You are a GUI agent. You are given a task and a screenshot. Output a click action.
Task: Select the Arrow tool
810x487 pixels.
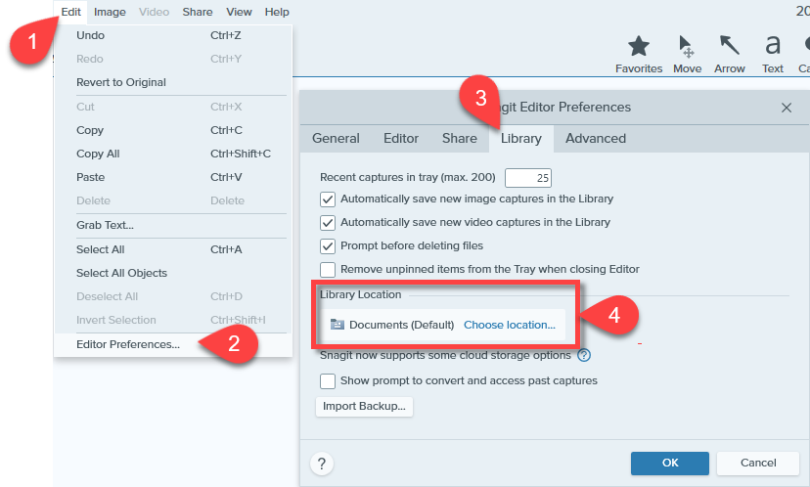(x=729, y=47)
